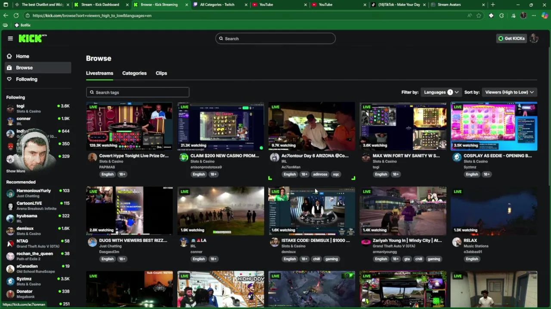Switch to the Categories tab

pyautogui.click(x=134, y=73)
